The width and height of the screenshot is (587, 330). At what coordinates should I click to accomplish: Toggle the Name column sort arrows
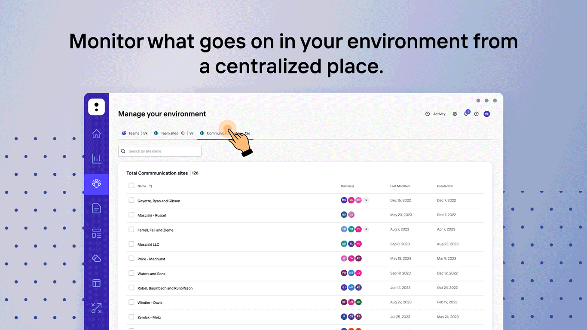[x=150, y=186]
